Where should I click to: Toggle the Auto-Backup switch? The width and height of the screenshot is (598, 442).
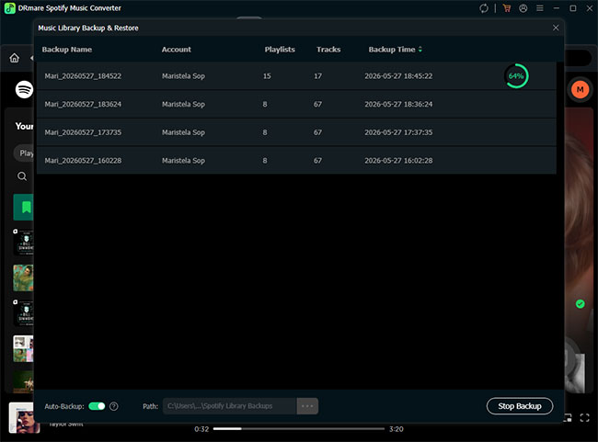pos(97,406)
